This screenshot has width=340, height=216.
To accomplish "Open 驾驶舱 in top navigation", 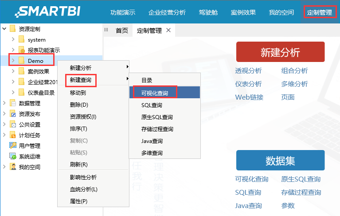I will click(x=208, y=12).
